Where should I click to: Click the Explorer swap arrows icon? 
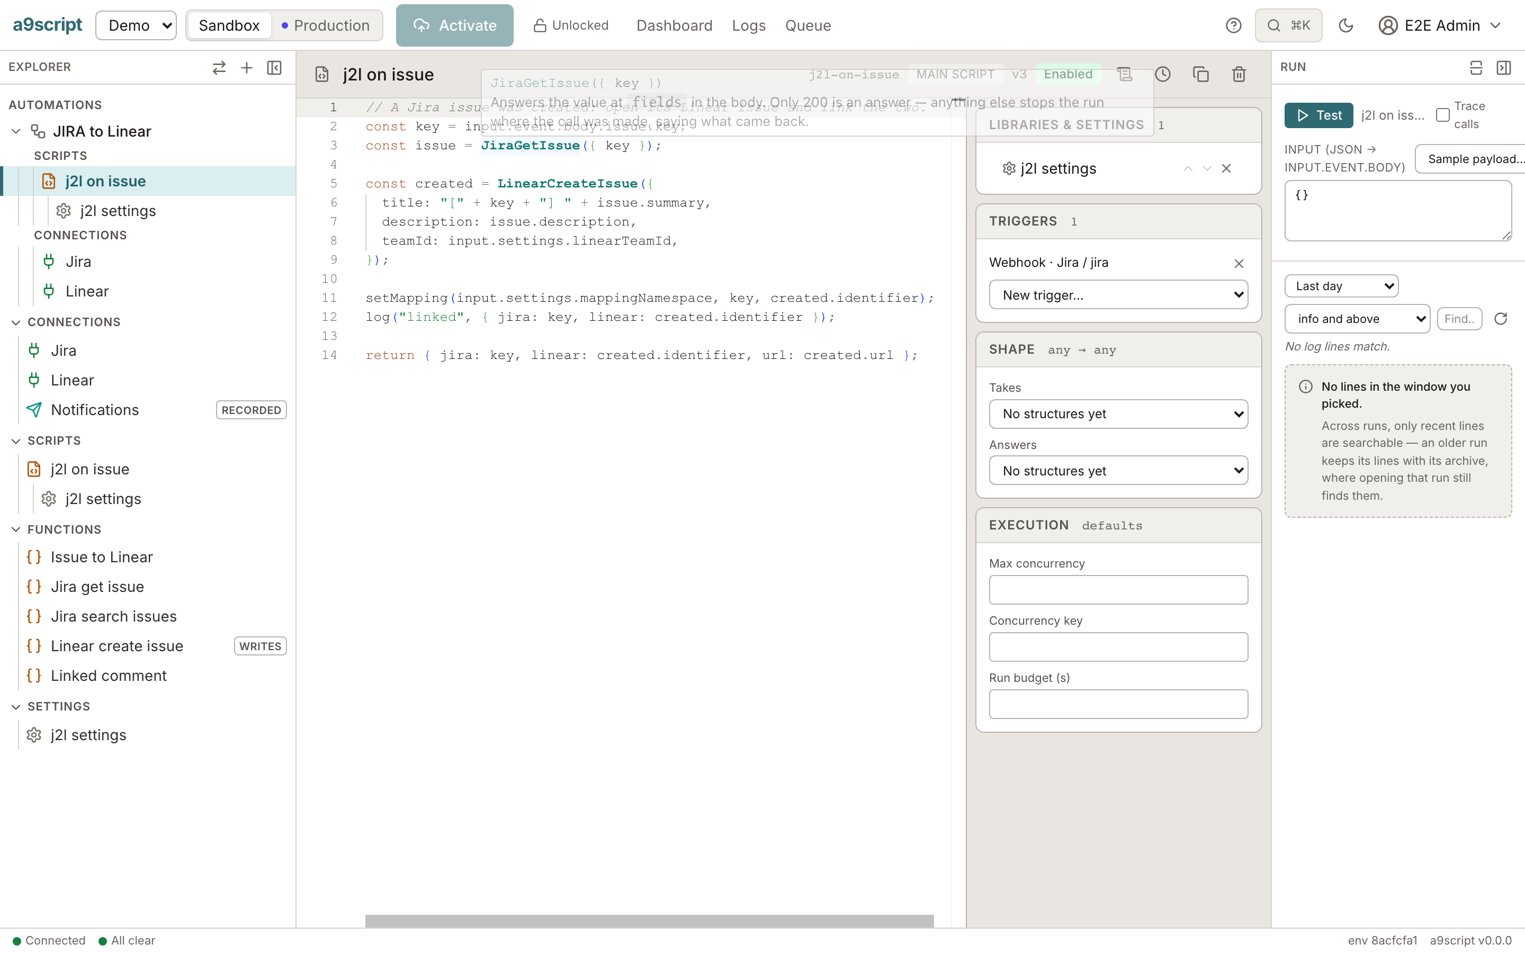(219, 67)
